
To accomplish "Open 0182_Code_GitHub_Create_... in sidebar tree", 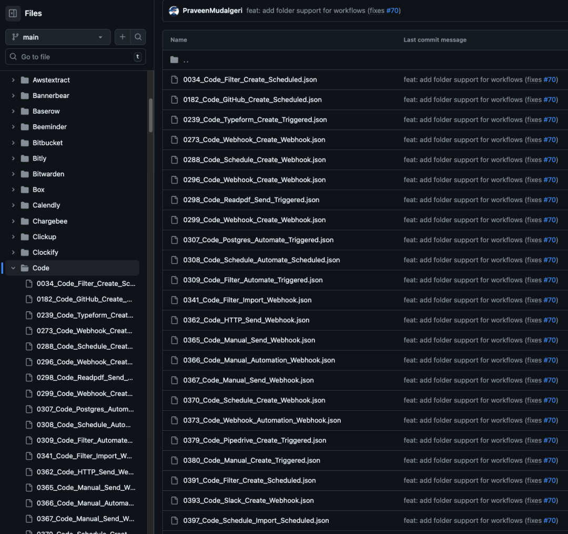I will click(84, 299).
